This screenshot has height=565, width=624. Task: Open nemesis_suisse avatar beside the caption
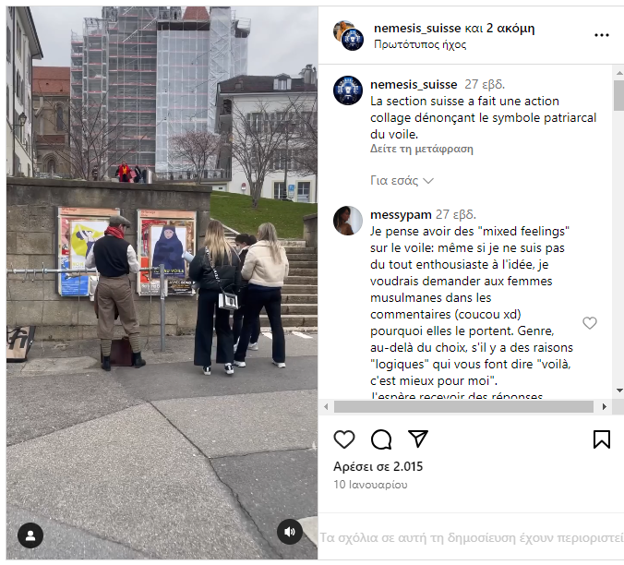348,90
